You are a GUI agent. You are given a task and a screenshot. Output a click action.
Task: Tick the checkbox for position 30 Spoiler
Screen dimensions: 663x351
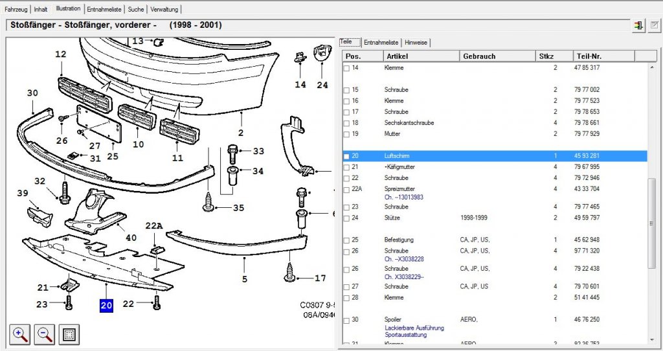click(347, 320)
